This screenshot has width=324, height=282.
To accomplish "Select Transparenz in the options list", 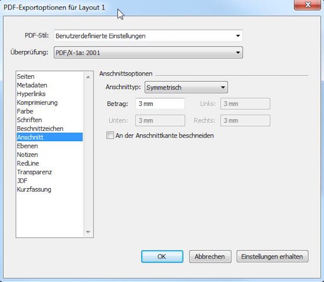I will [49, 172].
